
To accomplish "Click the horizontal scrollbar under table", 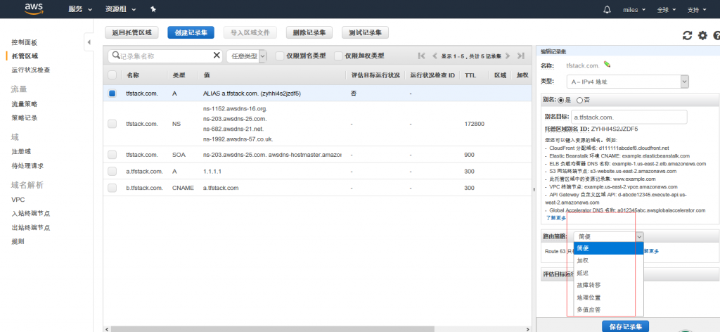I will (x=273, y=328).
